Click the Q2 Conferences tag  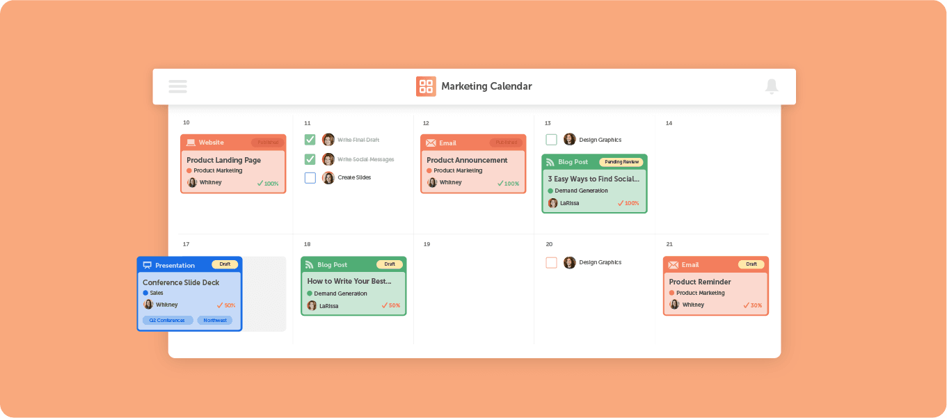(168, 321)
